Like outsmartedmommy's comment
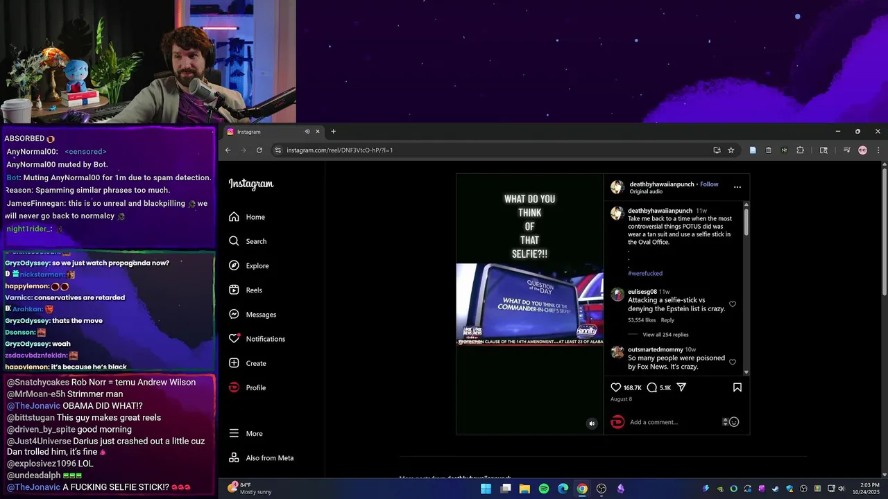Viewport: 888px width, 499px height. click(x=733, y=362)
